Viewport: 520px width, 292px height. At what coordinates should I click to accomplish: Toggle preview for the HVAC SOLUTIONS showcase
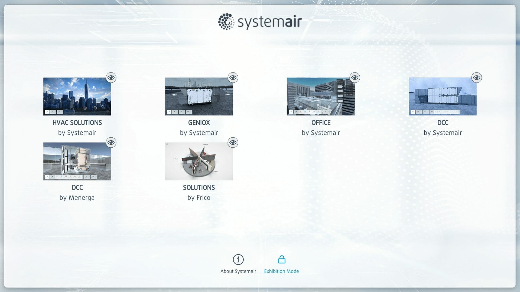(111, 77)
